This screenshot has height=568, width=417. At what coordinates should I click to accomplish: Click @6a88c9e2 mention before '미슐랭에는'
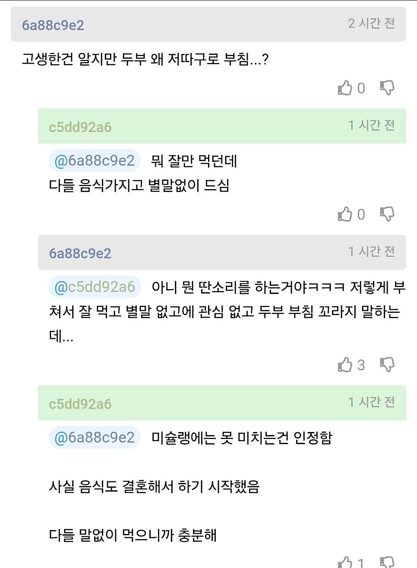[95, 438]
